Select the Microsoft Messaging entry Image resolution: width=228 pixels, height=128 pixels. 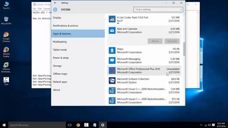[x=144, y=60]
